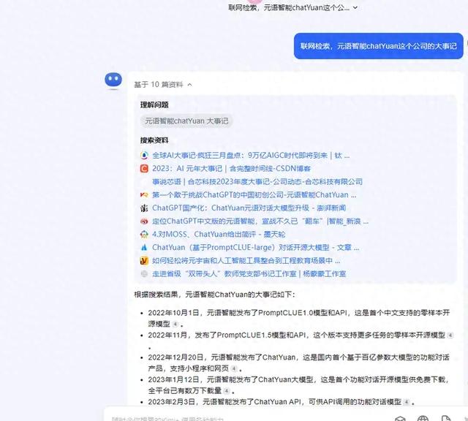Click the 理解问题 heading
Screen dimensions: 468x421
[x=154, y=105]
